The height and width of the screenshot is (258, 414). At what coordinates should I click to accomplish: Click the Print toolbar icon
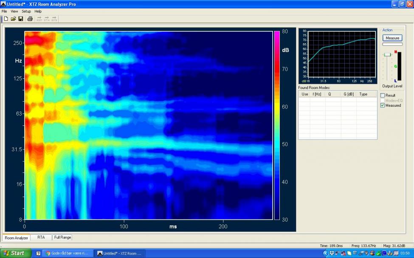pyautogui.click(x=30, y=19)
